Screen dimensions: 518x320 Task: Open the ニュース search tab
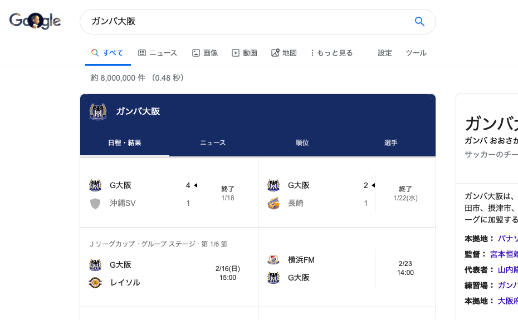pos(158,53)
